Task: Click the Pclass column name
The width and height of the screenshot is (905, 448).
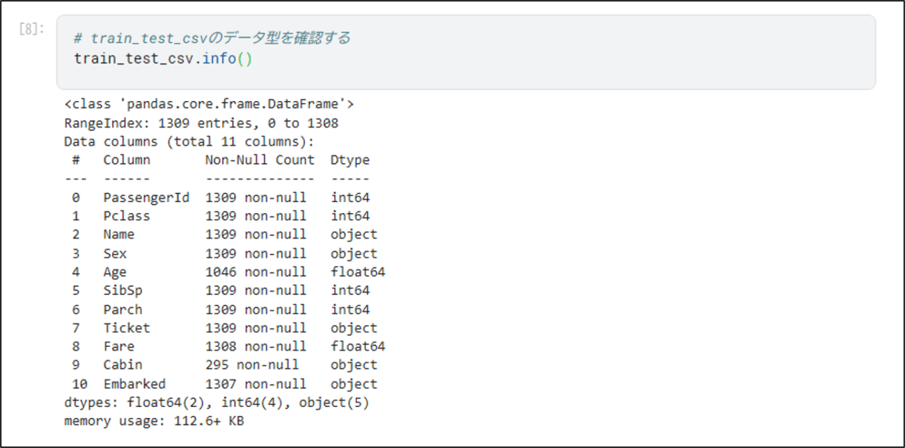Action: (x=127, y=216)
